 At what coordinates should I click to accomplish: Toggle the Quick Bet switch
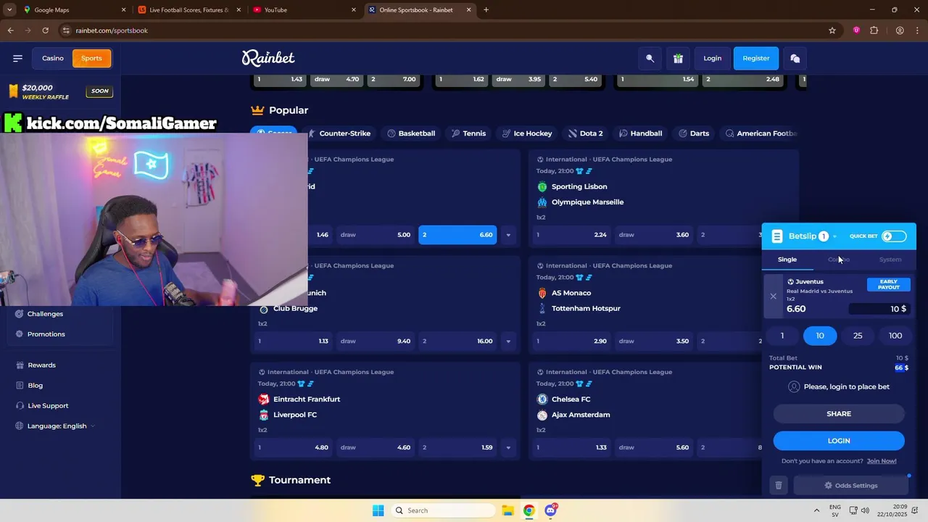point(894,236)
